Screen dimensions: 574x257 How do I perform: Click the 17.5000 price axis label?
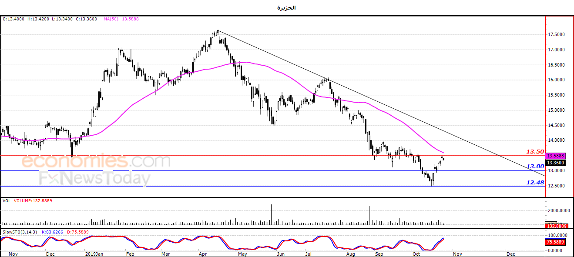556,34
